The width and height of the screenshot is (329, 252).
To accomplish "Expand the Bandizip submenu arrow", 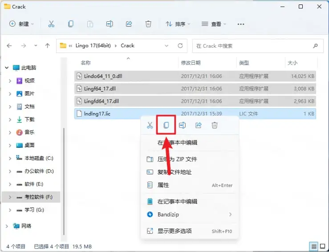I will click(230, 214).
